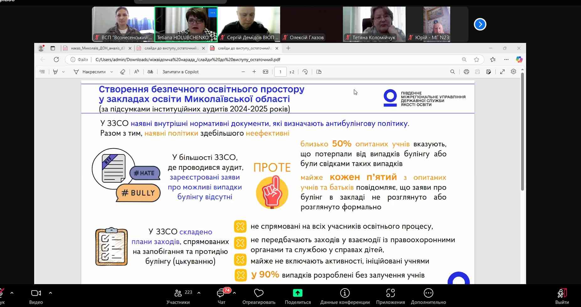This screenshot has height=307, width=581.
Task: Expand the Накреслити draw options dropdown
Action: click(112, 72)
